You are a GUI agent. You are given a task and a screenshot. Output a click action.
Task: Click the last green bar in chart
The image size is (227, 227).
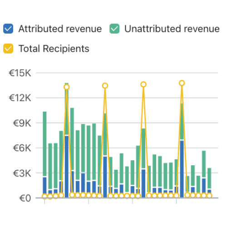[209, 178]
